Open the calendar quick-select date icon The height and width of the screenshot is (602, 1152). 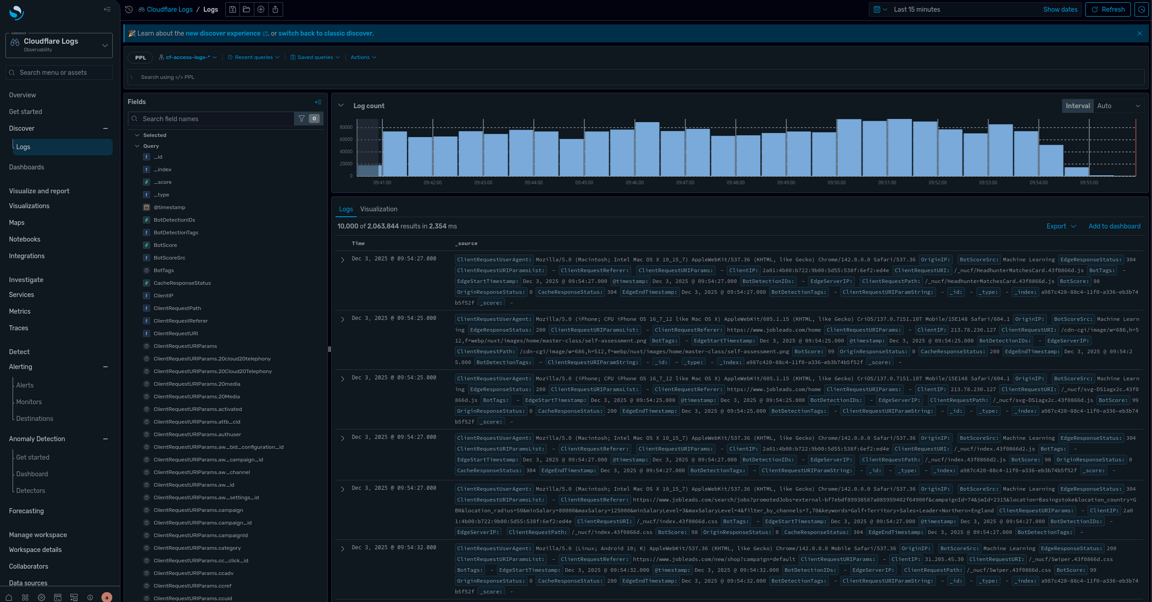click(880, 9)
